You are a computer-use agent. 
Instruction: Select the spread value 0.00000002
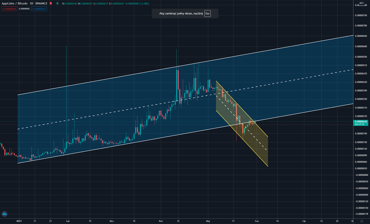(x=24, y=9)
